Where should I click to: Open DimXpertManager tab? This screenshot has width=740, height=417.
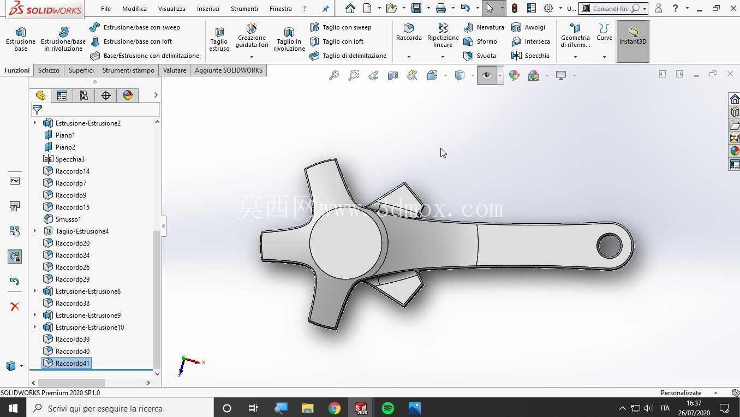click(106, 96)
